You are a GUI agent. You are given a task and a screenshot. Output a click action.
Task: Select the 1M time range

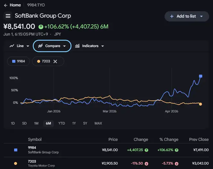point(36,123)
